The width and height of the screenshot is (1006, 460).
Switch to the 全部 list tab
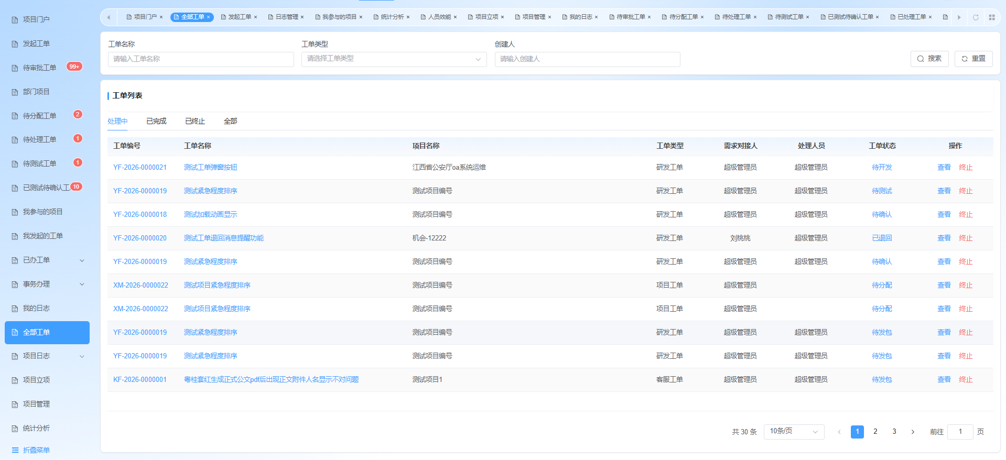[x=231, y=121]
